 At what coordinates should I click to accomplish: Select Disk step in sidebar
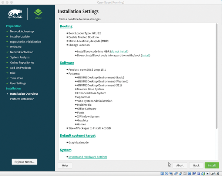point(13,73)
